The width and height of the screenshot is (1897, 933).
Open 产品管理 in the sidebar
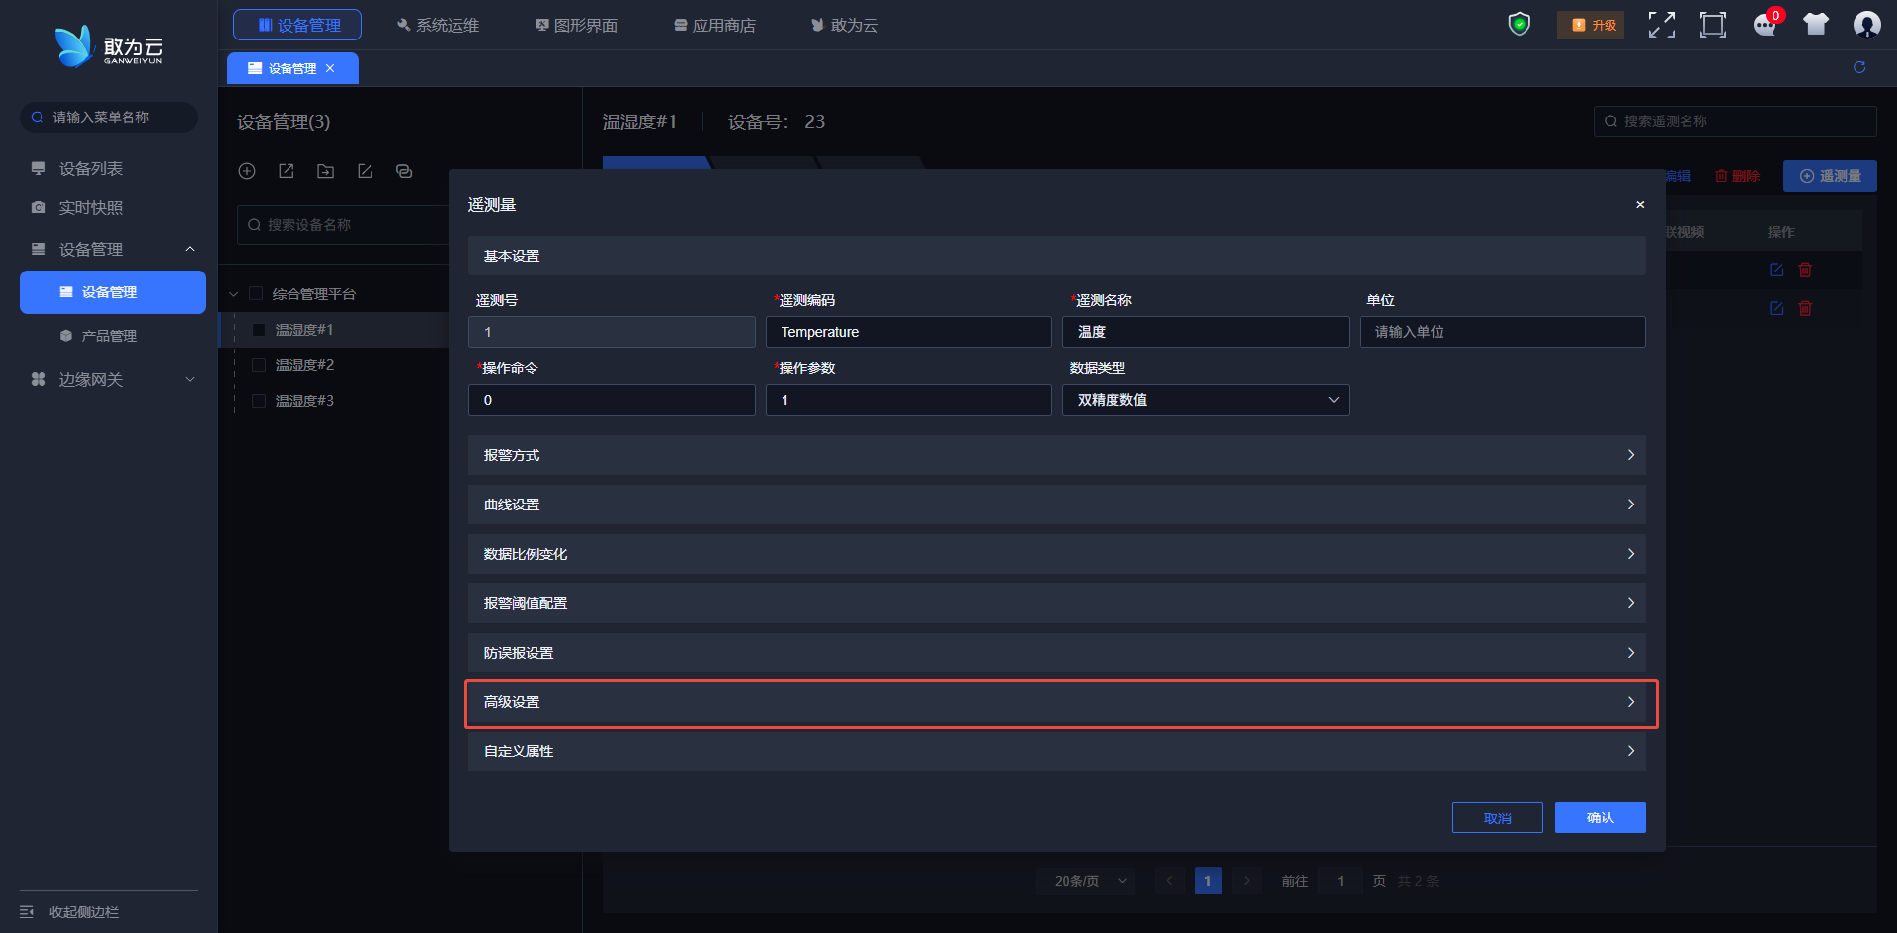point(109,336)
